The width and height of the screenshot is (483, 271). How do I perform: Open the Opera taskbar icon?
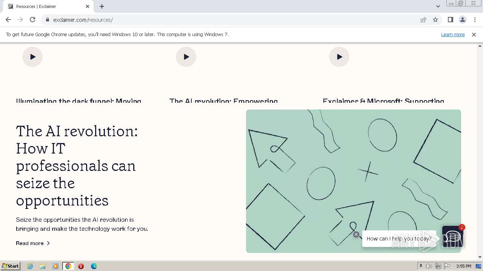(81, 266)
